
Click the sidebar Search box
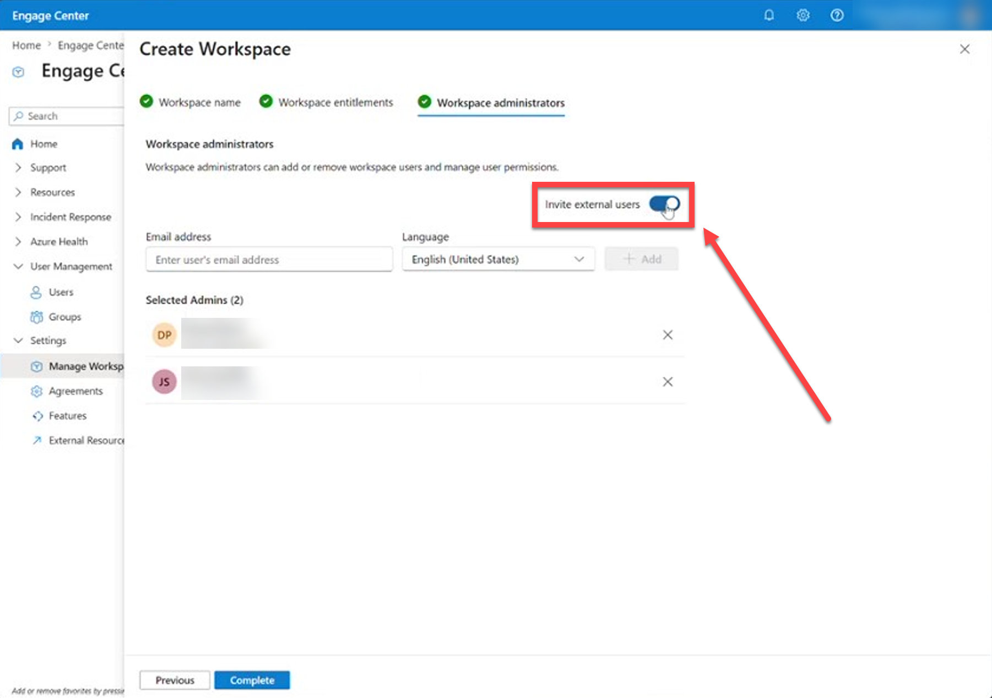[x=66, y=116]
